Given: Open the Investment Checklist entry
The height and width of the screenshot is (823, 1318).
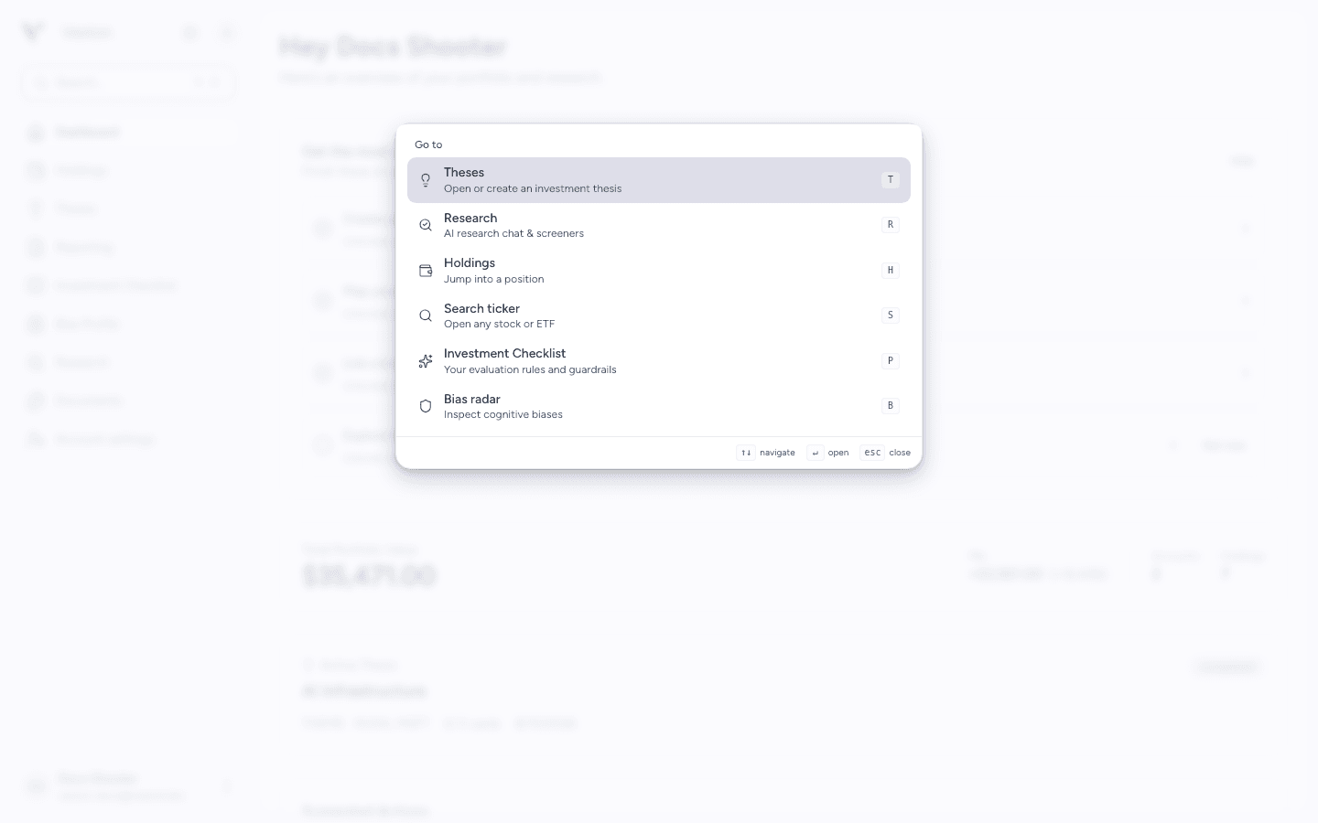Looking at the screenshot, I should tap(659, 361).
